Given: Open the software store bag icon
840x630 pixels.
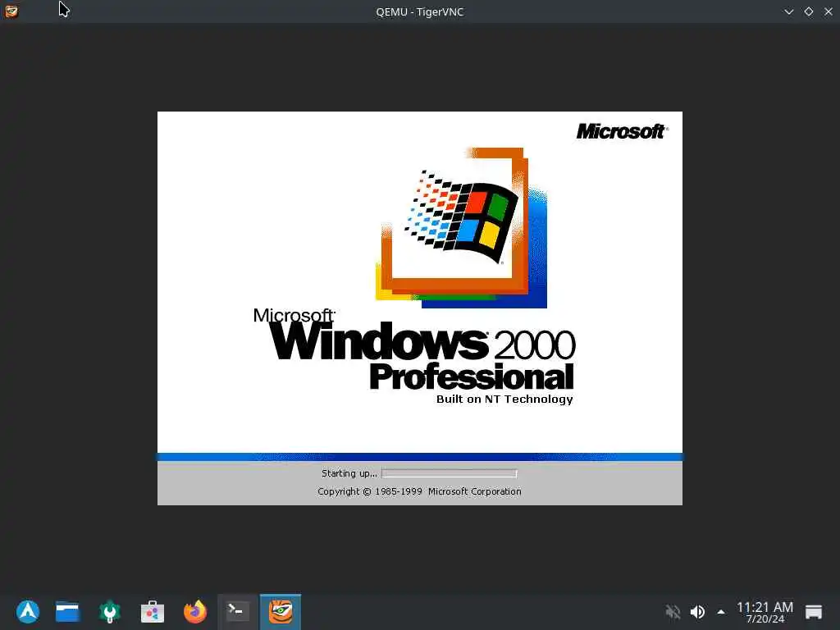Looking at the screenshot, I should 152,611.
